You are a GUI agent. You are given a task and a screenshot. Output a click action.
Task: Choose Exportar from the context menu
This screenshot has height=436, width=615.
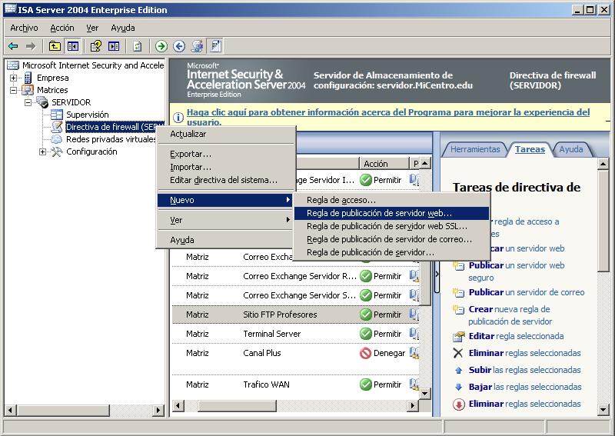190,154
